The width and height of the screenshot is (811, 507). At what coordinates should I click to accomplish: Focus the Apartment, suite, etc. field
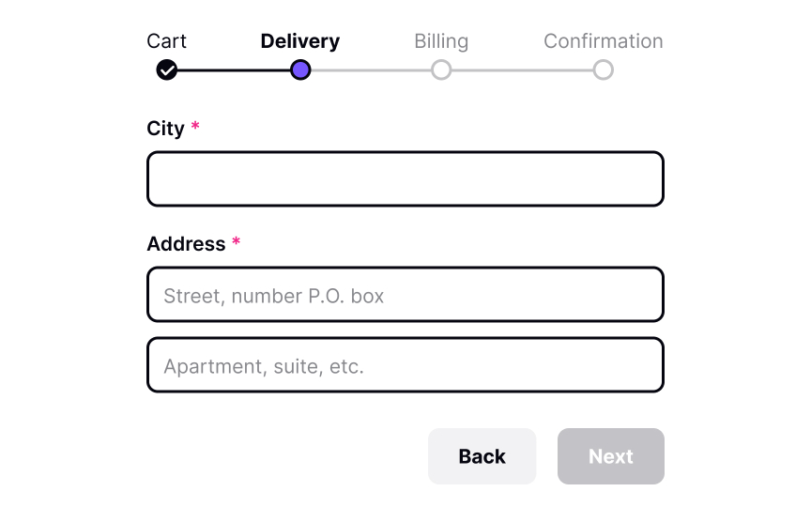pyautogui.click(x=405, y=364)
